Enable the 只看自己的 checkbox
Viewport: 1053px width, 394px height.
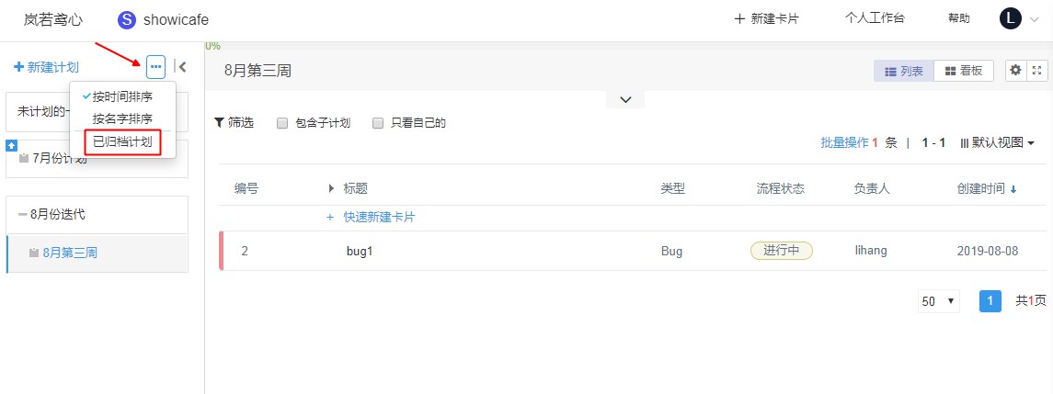378,123
